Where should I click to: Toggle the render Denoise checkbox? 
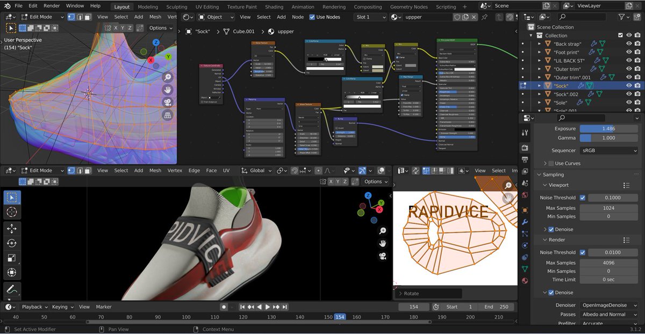click(551, 293)
